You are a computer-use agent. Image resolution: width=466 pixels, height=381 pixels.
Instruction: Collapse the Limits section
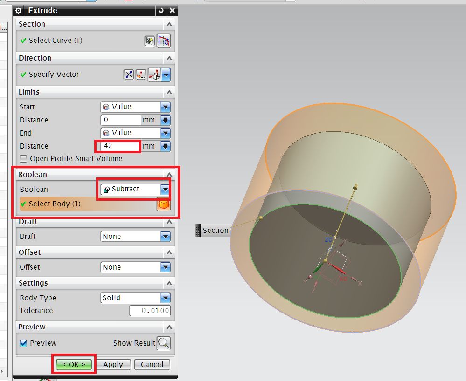pos(170,92)
